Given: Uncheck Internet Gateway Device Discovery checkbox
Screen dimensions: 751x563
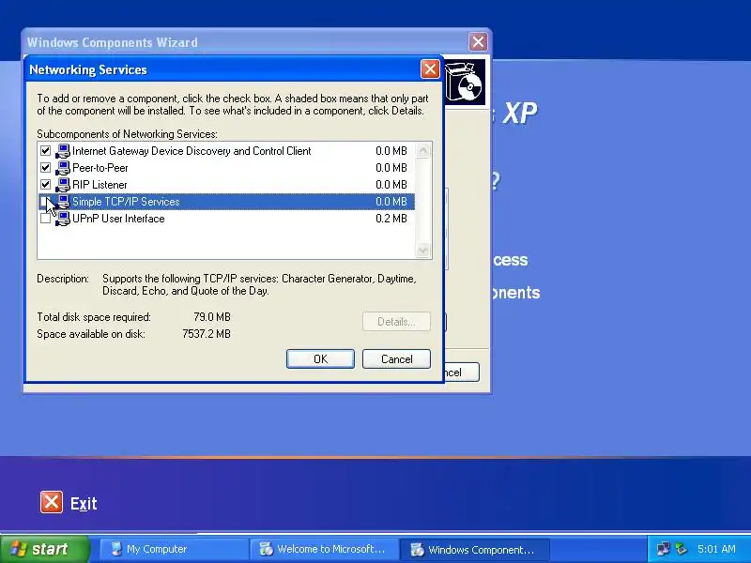Looking at the screenshot, I should pos(45,151).
